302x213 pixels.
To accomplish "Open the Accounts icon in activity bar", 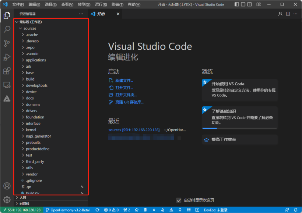I will 7,186.
